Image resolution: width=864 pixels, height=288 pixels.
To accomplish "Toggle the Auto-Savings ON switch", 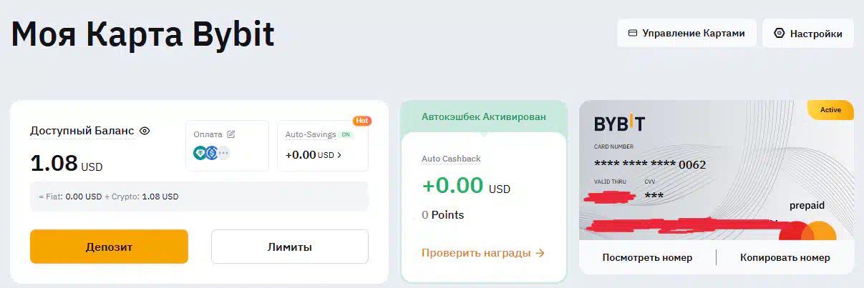I will (x=346, y=134).
